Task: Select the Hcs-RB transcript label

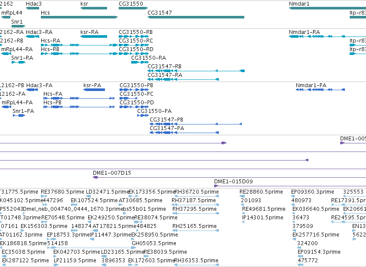Action: point(50,49)
